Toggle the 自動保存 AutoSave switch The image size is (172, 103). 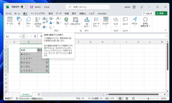click(x=24, y=7)
